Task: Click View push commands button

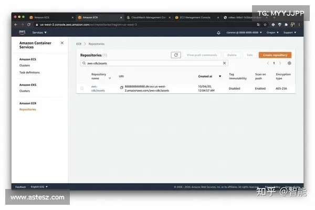Action: 202,55
